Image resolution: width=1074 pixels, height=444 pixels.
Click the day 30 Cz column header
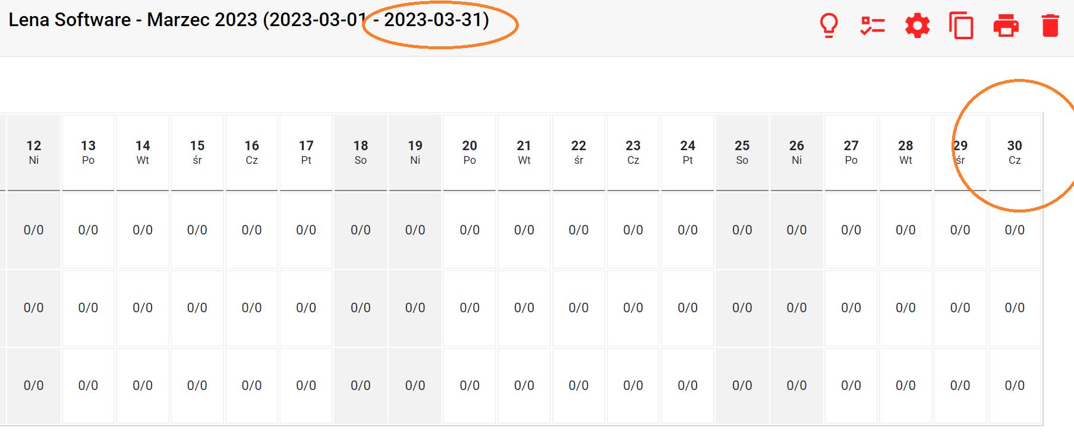tap(1015, 152)
